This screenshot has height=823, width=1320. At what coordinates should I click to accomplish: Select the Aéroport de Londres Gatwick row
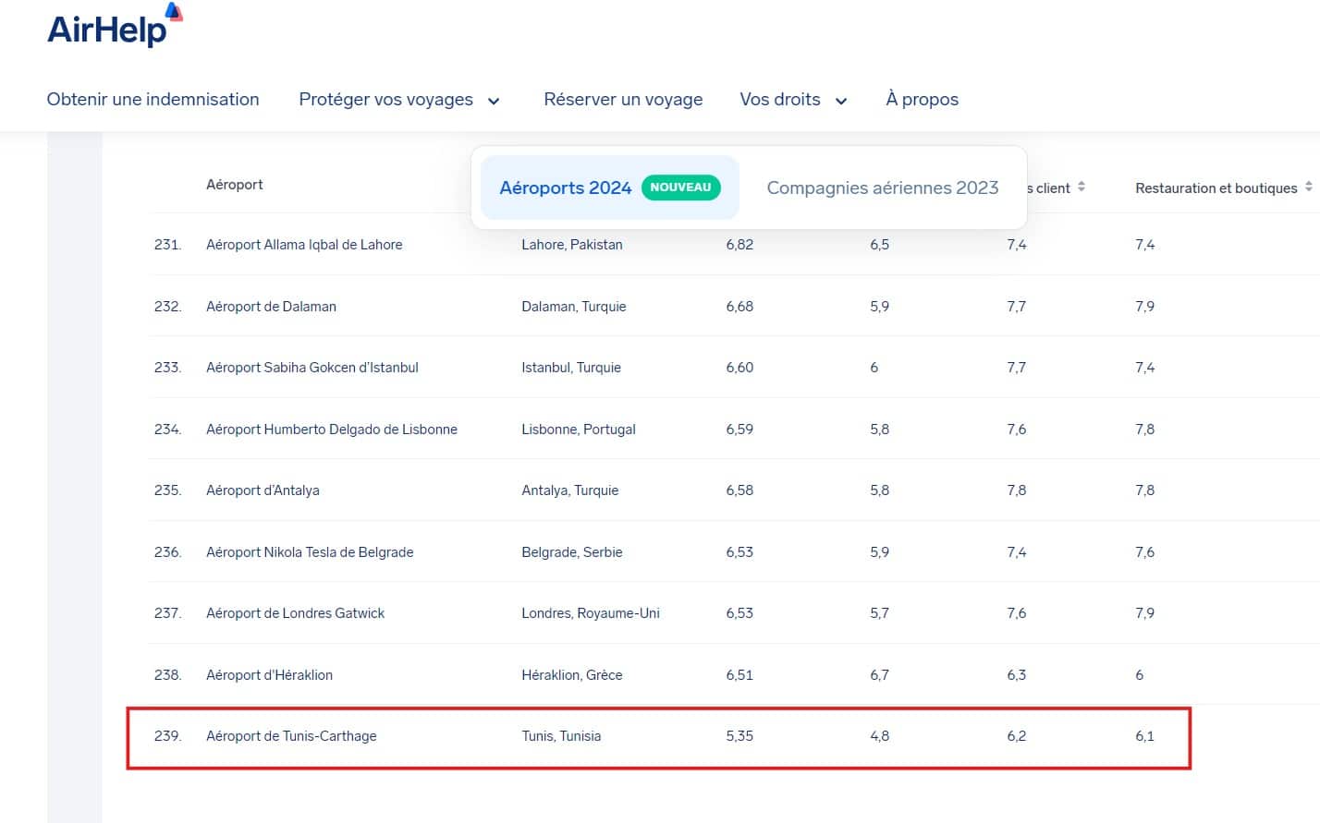(295, 612)
